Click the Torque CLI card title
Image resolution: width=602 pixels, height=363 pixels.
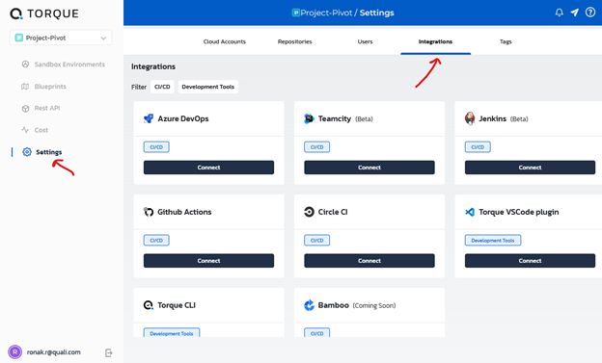177,305
